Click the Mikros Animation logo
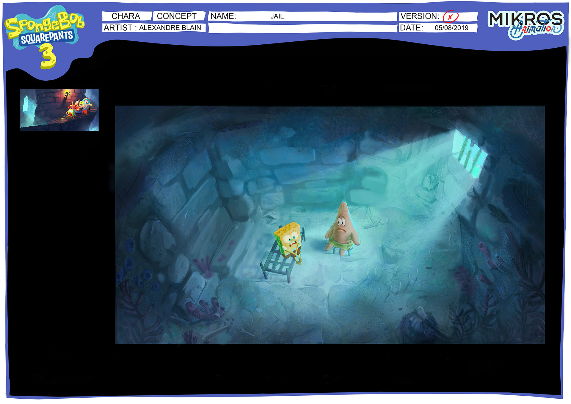 (525, 25)
